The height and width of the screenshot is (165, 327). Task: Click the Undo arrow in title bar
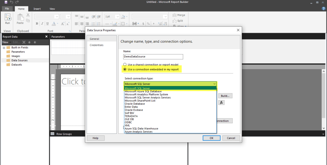coord(12,2)
